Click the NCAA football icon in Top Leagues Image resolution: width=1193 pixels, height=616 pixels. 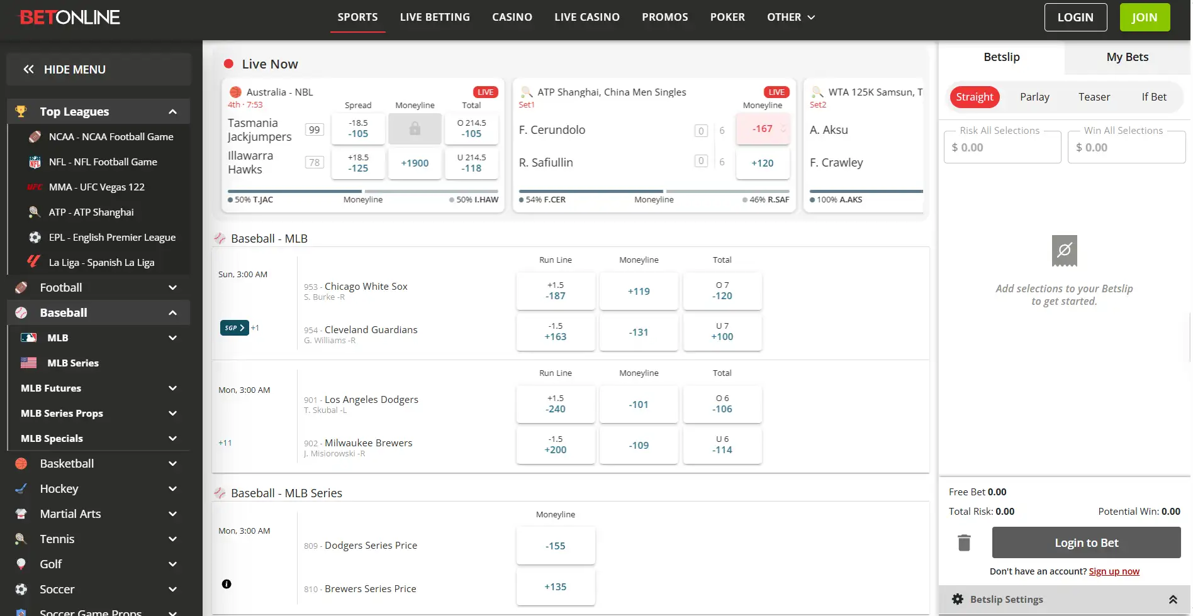click(35, 136)
